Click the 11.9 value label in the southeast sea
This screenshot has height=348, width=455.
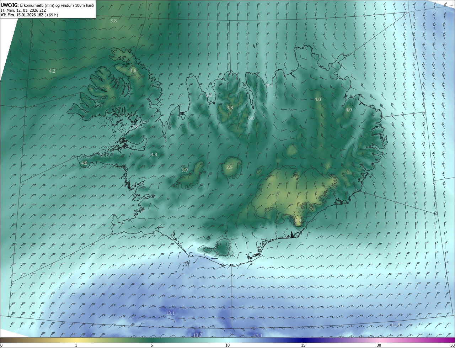396,325
